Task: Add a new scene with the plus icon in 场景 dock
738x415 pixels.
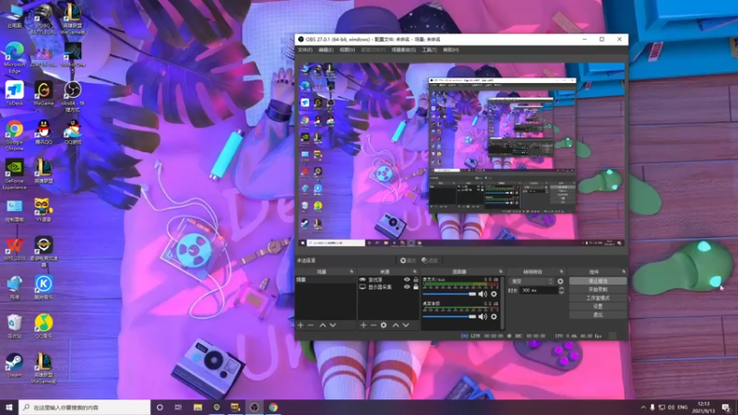Action: [x=301, y=326]
